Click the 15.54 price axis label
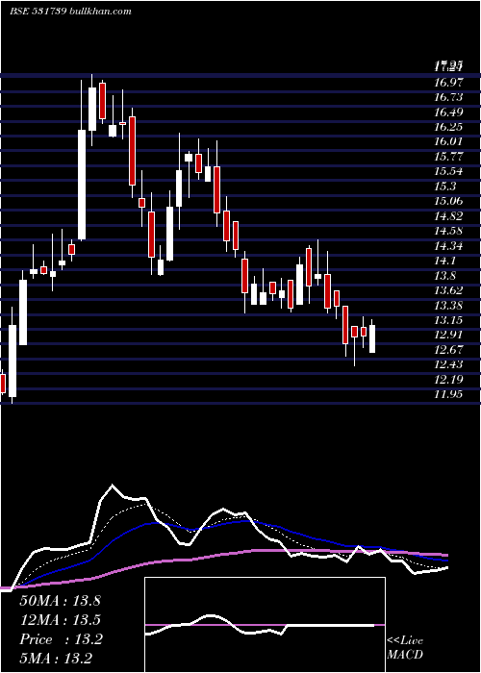Screen dimensions: 481x673 (449, 171)
